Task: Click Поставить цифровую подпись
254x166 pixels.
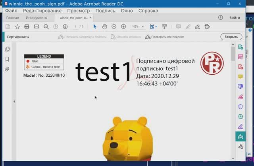Action: tap(82, 37)
